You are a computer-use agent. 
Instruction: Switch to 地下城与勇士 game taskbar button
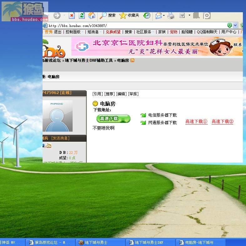coord(100,243)
